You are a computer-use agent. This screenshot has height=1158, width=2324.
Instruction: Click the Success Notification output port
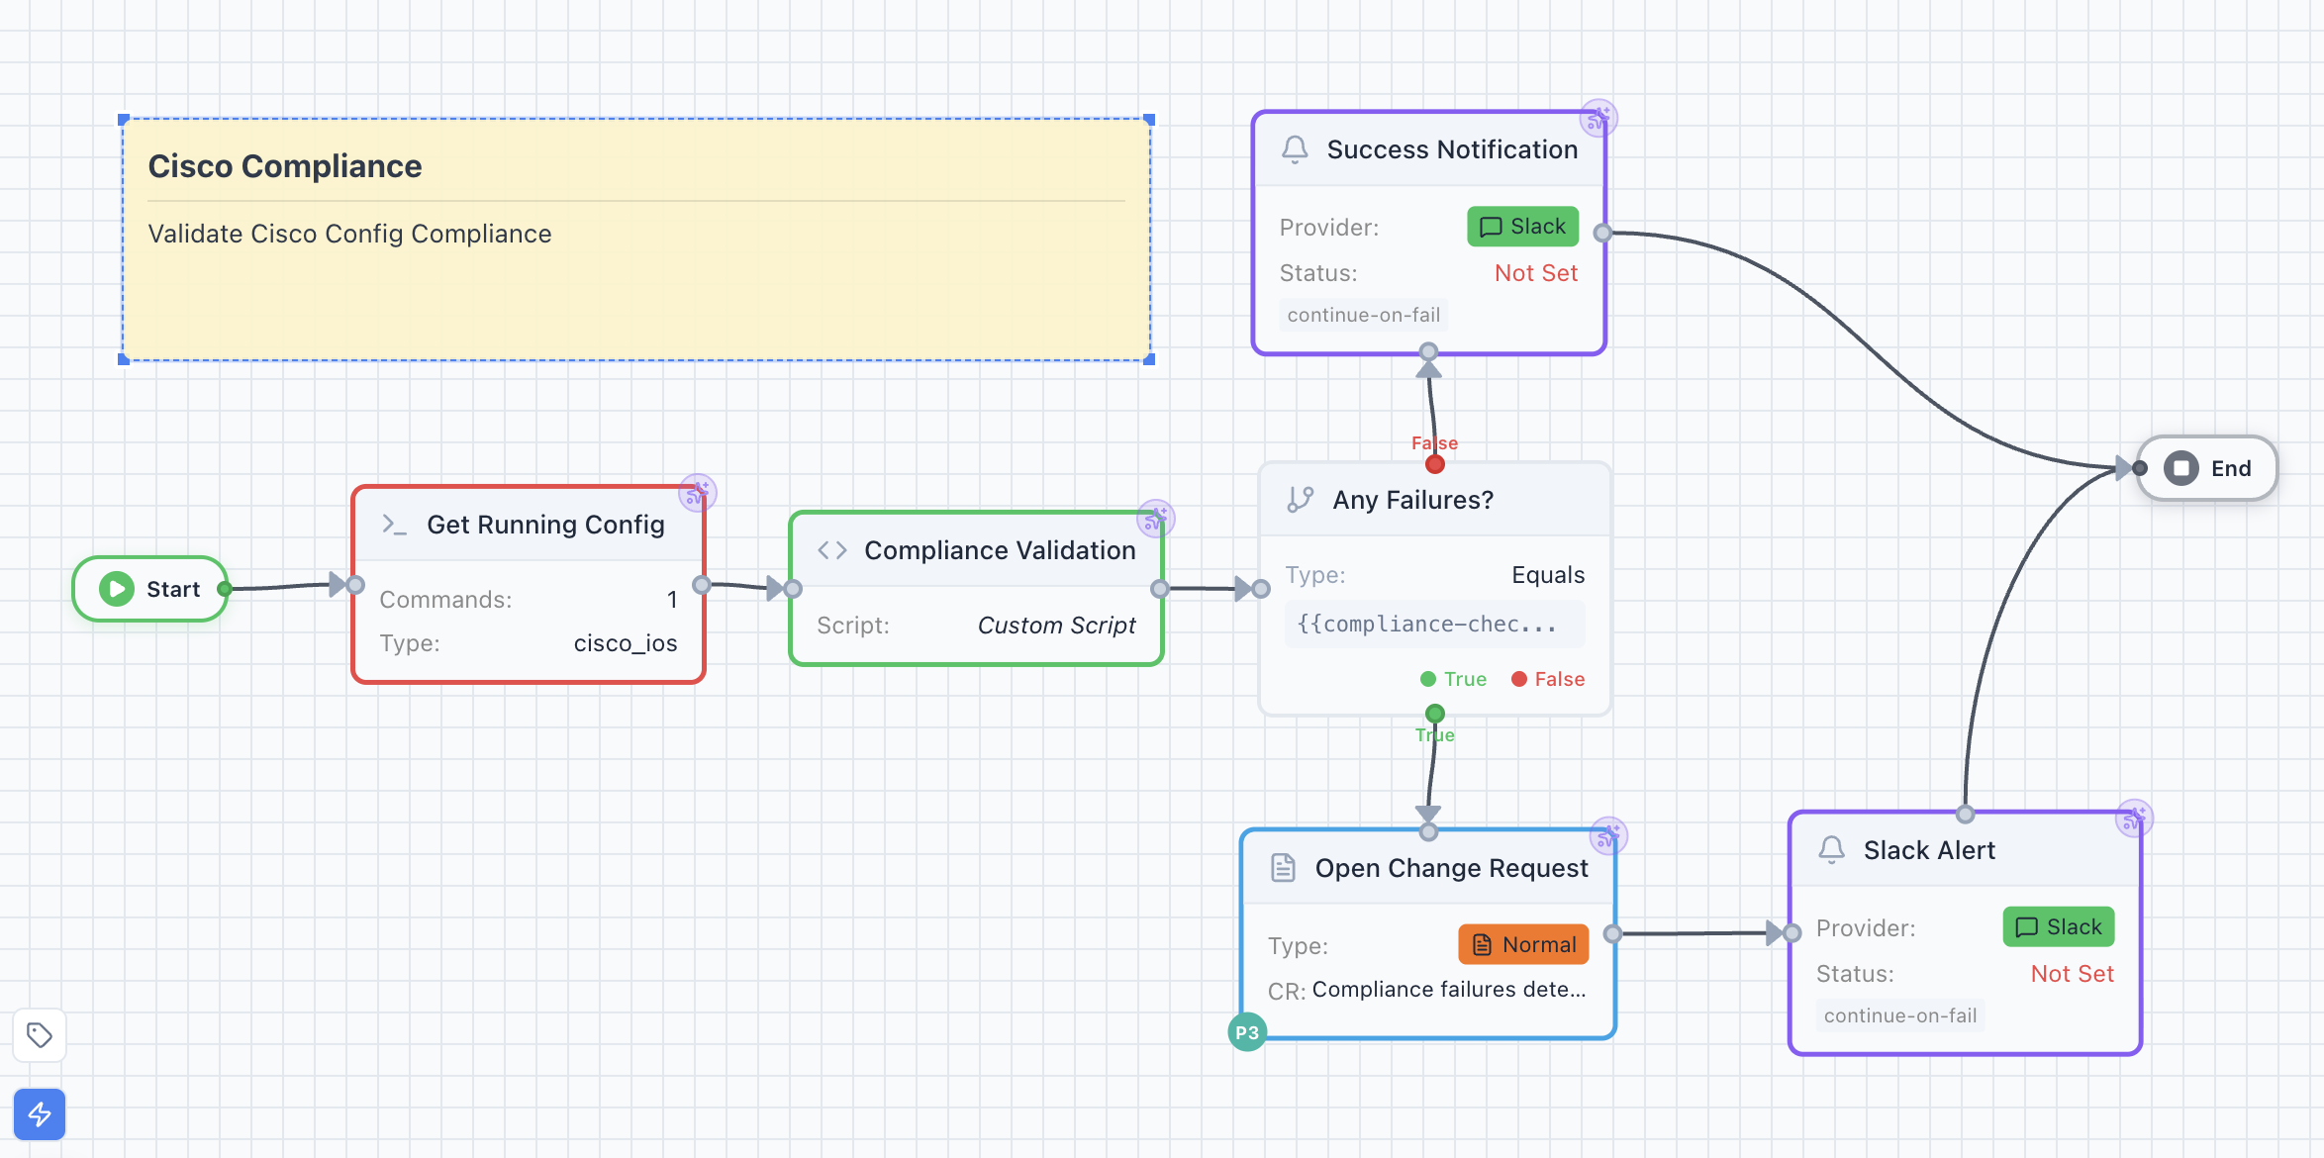(x=1603, y=233)
